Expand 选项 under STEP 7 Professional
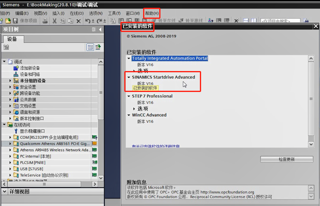The image size is (320, 206). tap(134, 109)
